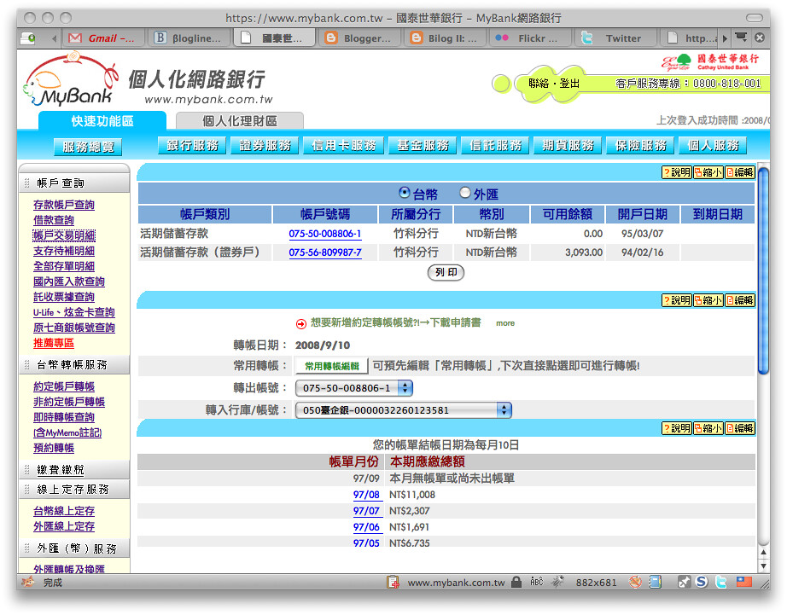
Task: Click 編輯 edit icon in the bill panel
Action: (739, 428)
